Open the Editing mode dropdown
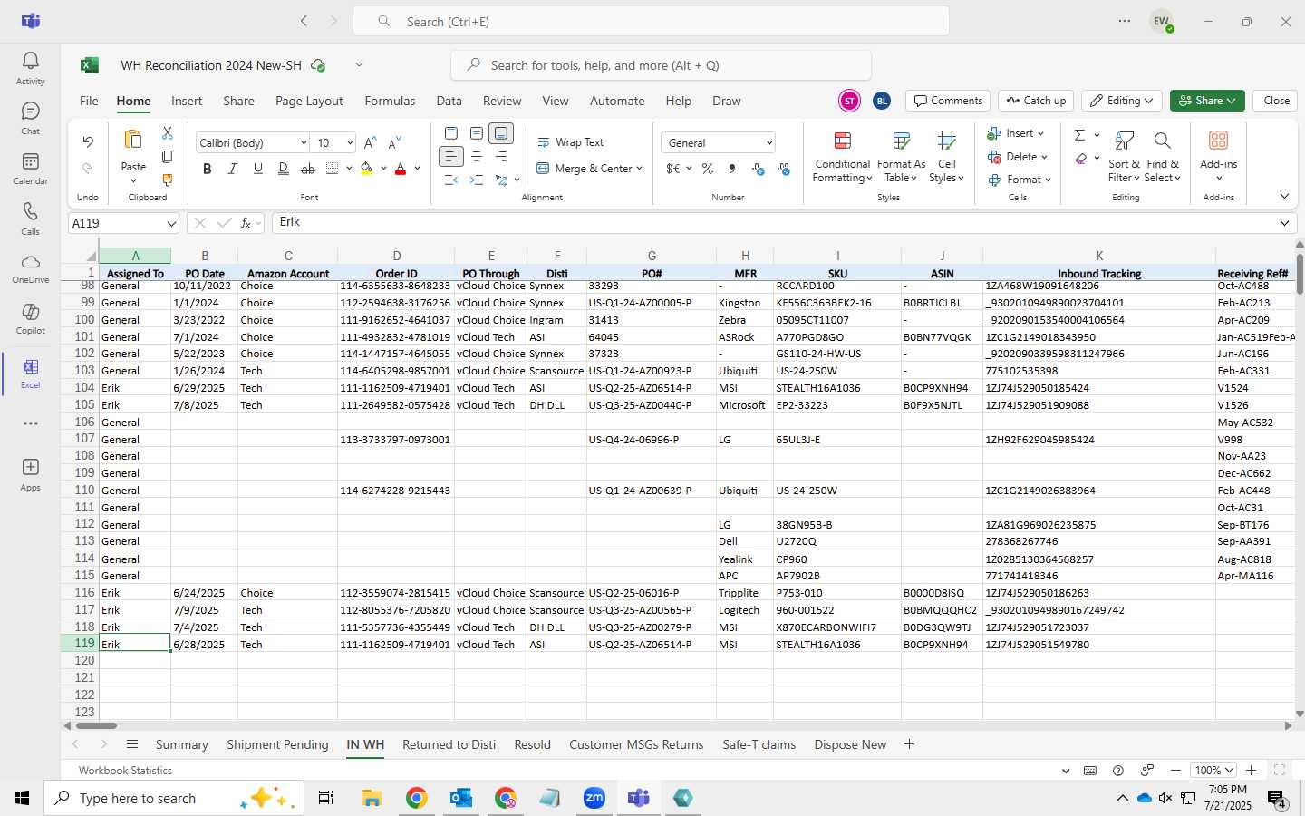1305x816 pixels. pyautogui.click(x=1123, y=101)
